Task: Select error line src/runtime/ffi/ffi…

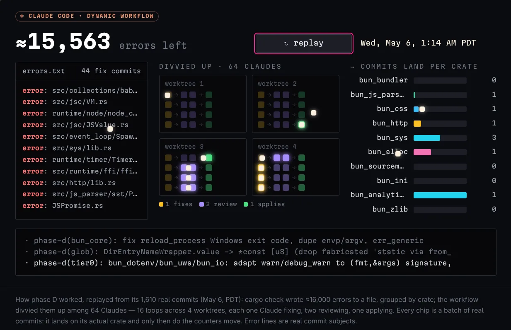Action: [x=80, y=171]
